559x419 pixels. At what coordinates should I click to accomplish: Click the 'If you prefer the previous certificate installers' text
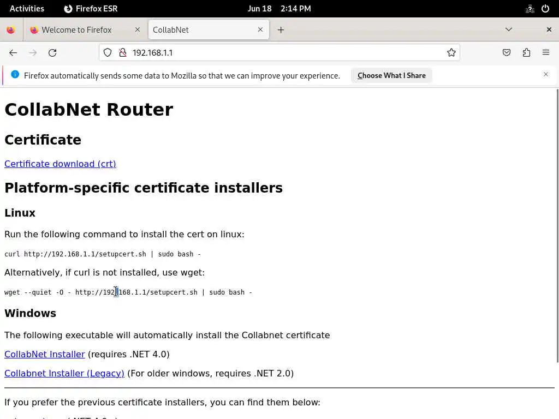(162, 402)
